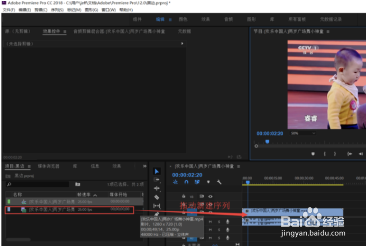Mute the uppermost audio track with M

[x=210, y=222]
